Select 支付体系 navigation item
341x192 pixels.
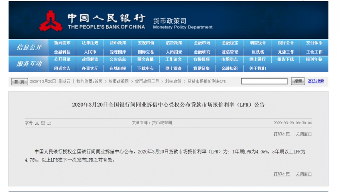(314, 43)
